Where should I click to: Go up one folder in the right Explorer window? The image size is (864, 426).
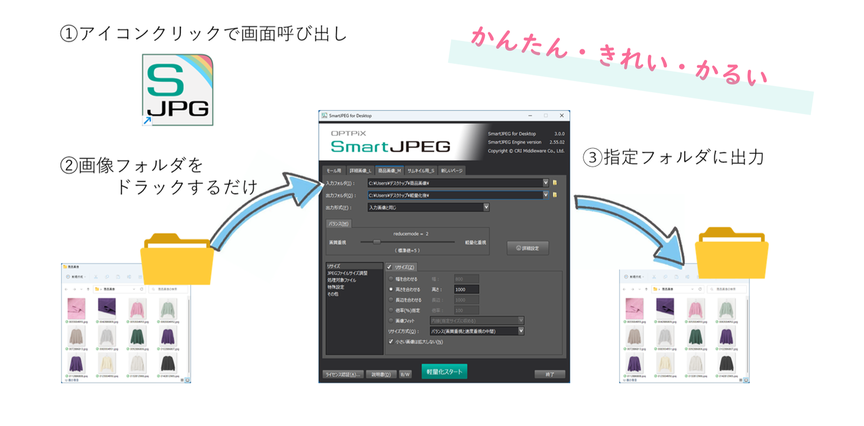[x=646, y=289]
